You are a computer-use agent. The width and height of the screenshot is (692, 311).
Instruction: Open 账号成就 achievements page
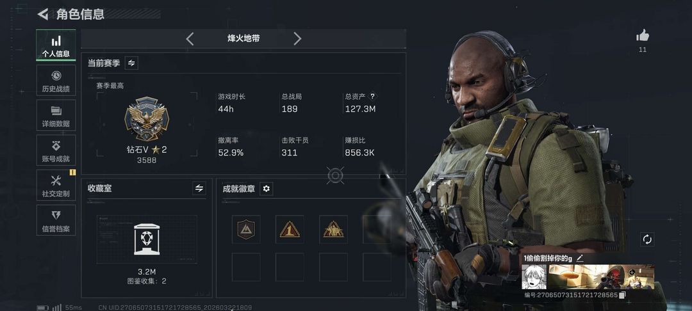[x=56, y=150]
